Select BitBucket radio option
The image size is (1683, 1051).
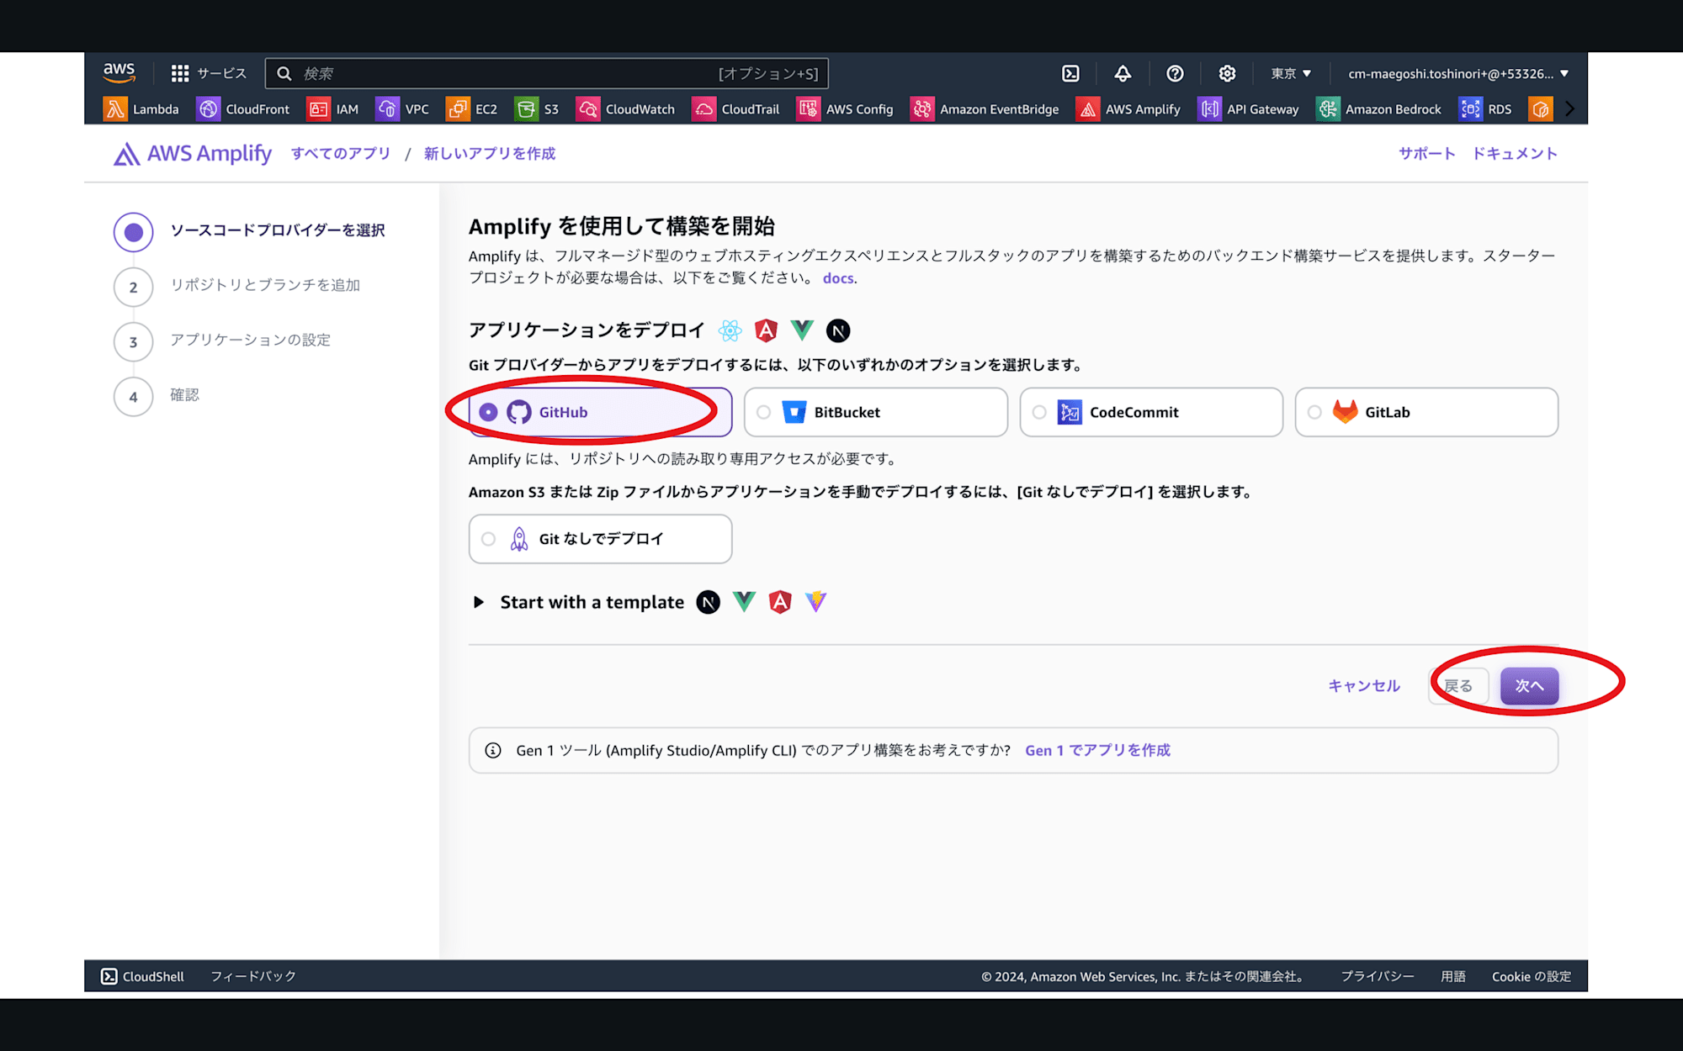pyautogui.click(x=875, y=412)
